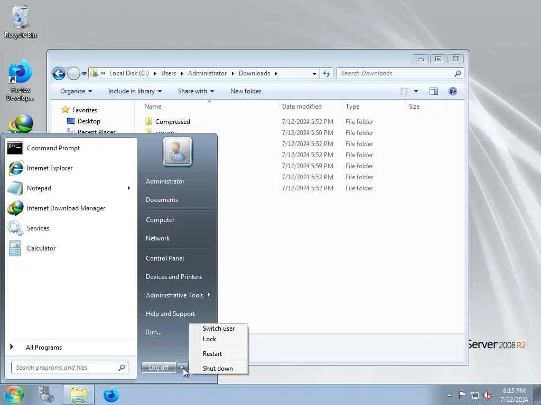This screenshot has height=405, width=541.
Task: Open view options dropdown arrow
Action: coord(416,91)
